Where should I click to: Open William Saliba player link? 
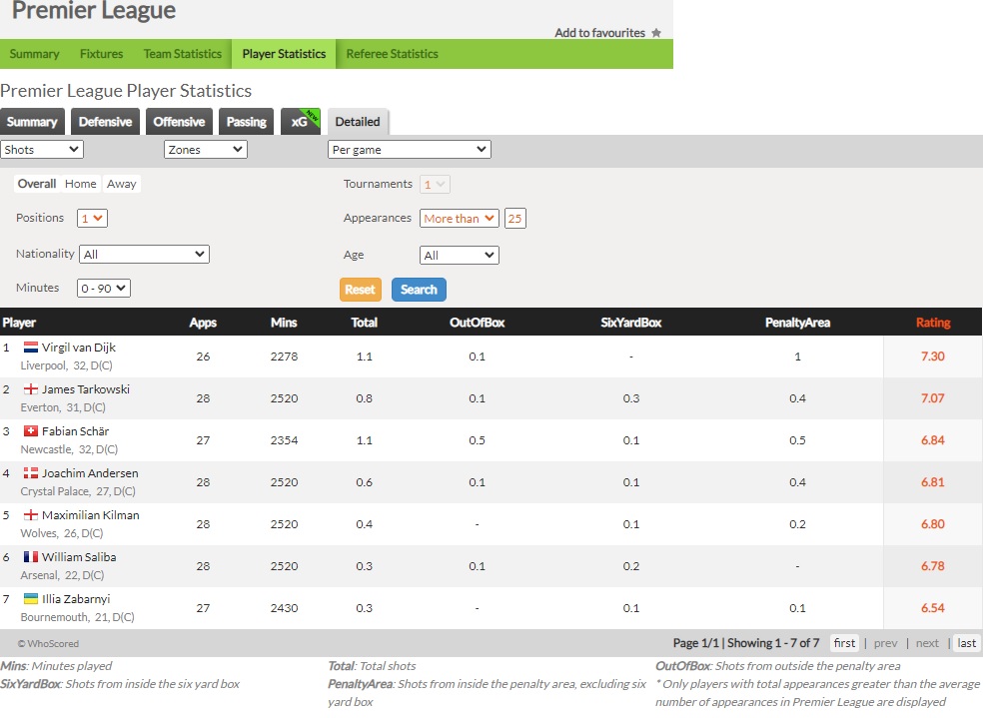pos(79,557)
